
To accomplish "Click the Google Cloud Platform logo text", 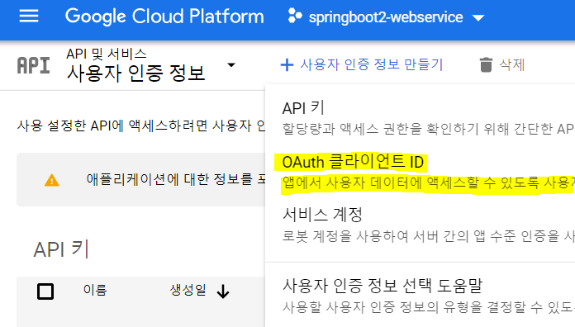I will click(x=164, y=17).
